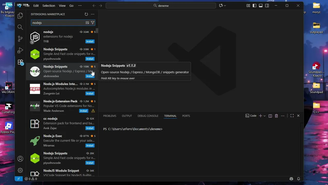
Task: Open Run and Debug view
Action: [x=20, y=50]
